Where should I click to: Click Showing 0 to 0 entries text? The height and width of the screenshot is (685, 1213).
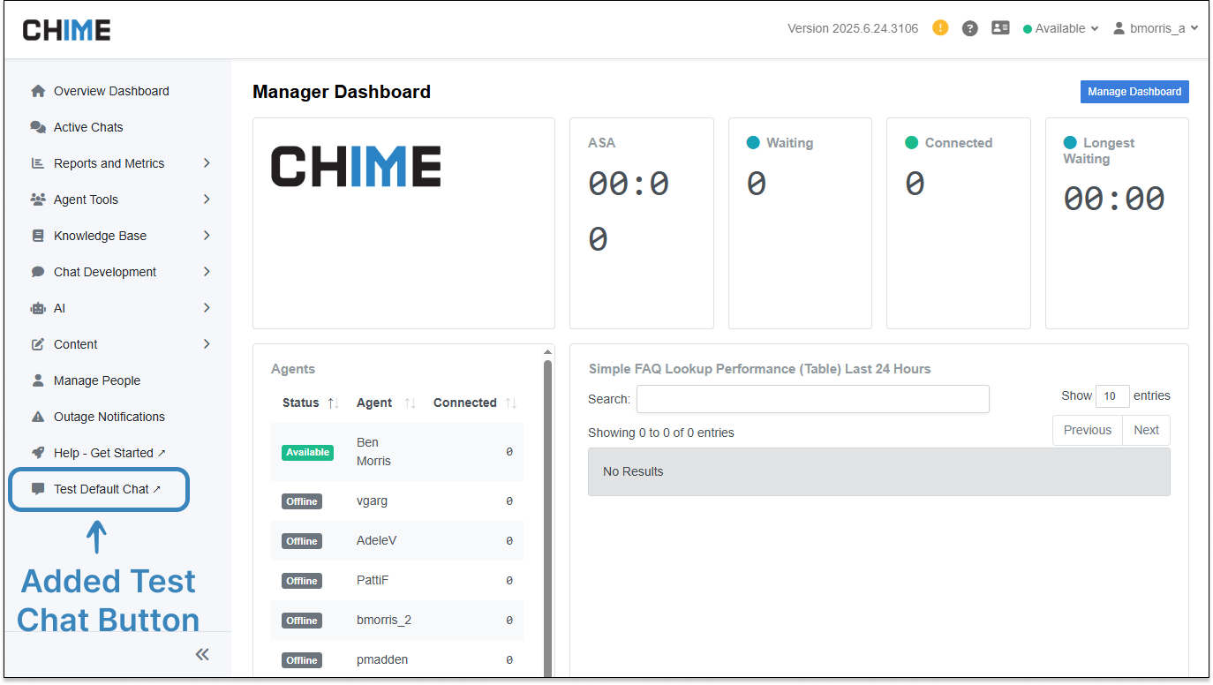[661, 433]
